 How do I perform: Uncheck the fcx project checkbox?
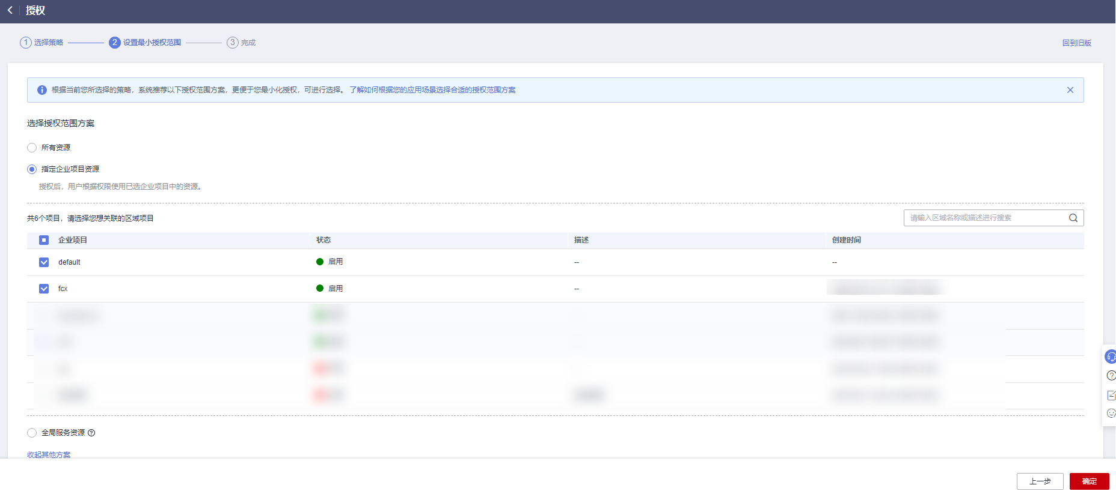[44, 289]
